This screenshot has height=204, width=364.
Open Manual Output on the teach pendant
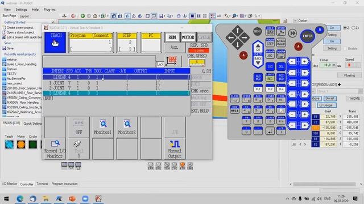tap(175, 148)
